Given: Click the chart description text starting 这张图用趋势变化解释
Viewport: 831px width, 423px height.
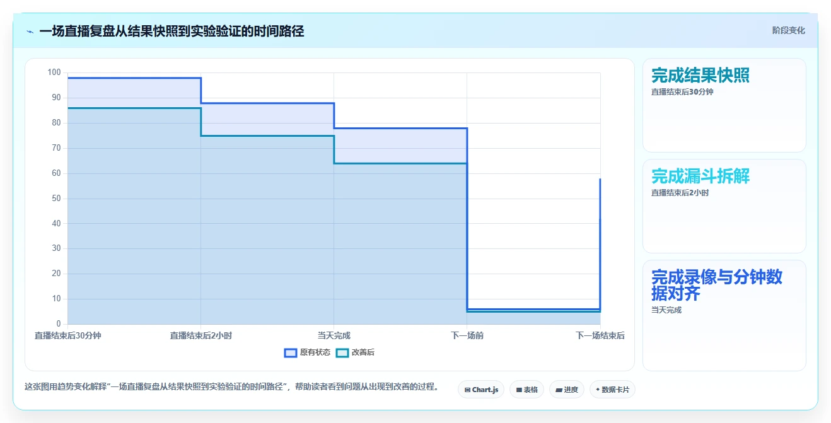Looking at the screenshot, I should tap(231, 386).
